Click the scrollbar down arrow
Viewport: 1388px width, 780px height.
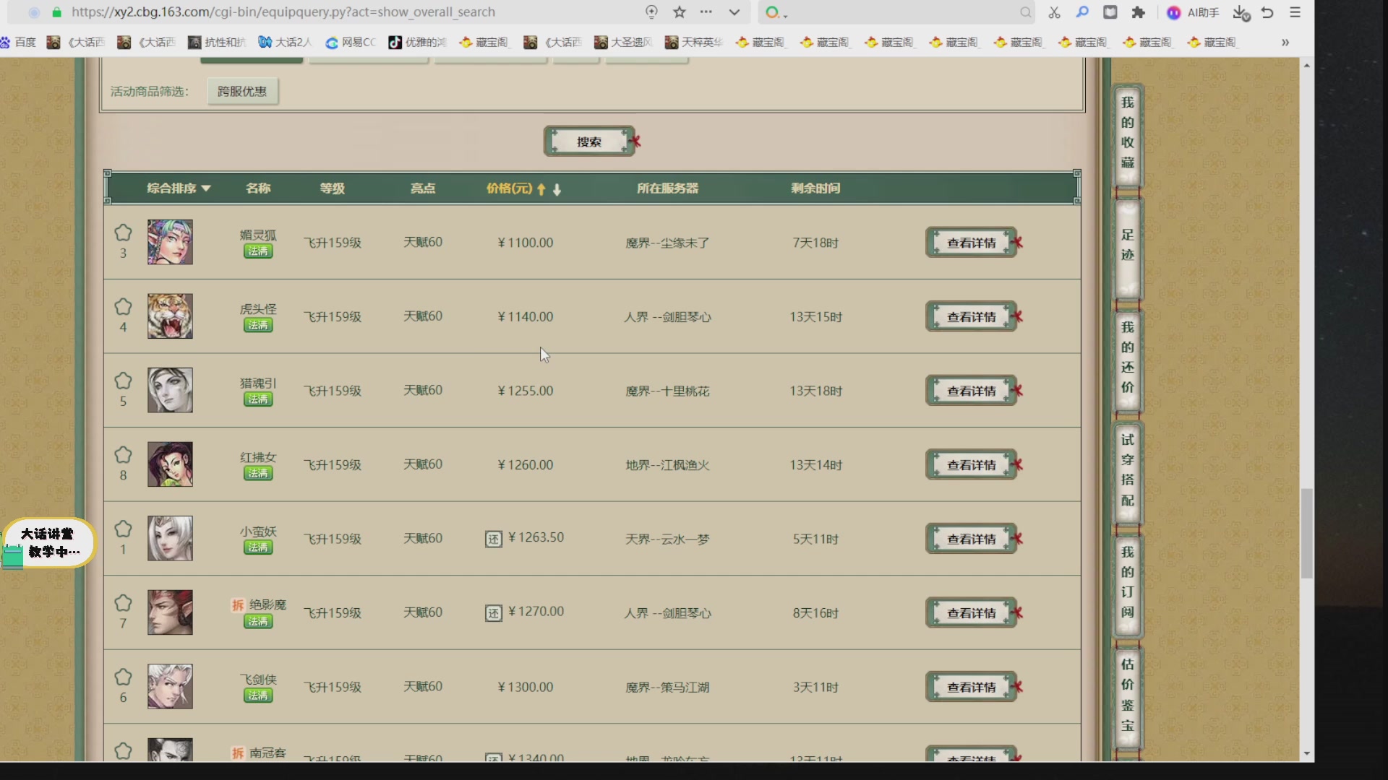point(1306,753)
